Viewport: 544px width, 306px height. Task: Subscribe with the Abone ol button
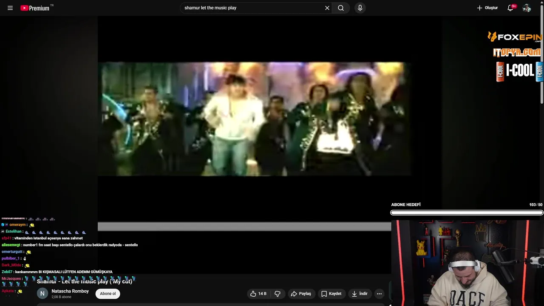pos(108,294)
